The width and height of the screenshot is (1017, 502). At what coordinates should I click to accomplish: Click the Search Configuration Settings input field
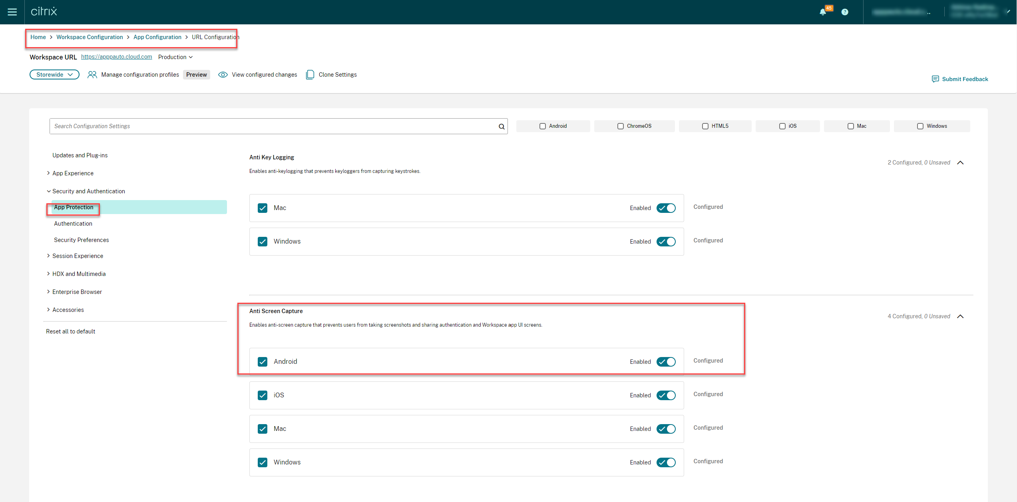tap(278, 126)
